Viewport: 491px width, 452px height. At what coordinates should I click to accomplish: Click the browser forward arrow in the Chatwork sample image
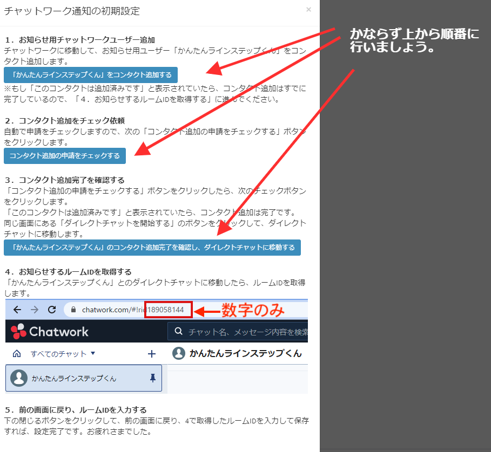[x=35, y=310]
